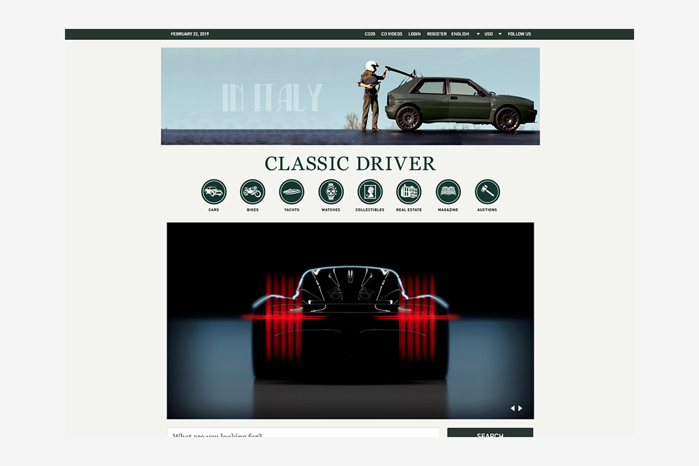Show next slide with right arrow

[x=520, y=408]
